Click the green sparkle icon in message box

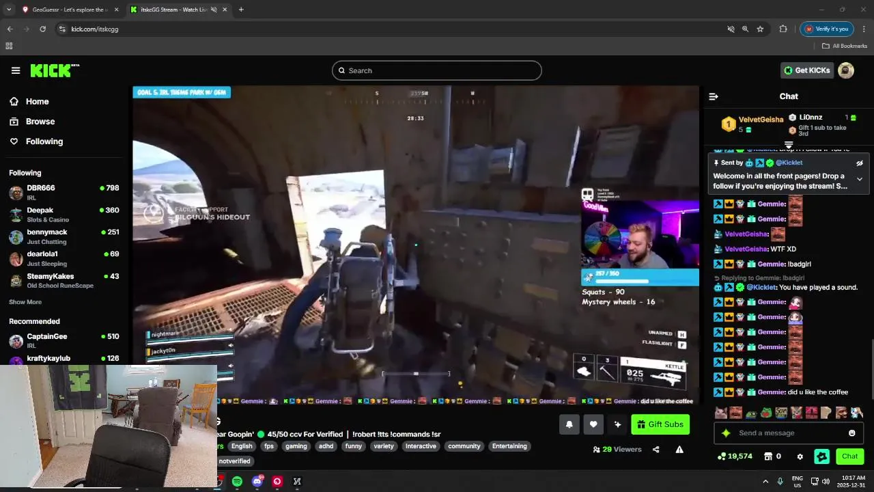pos(726,433)
